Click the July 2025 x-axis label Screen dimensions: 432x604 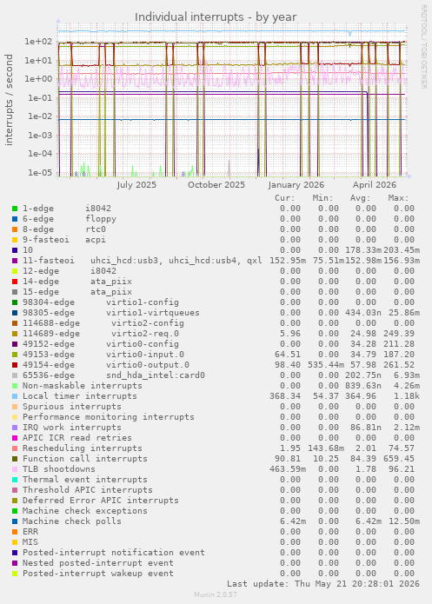tap(136, 185)
